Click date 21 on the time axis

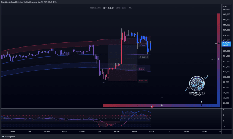(x=169, y=132)
